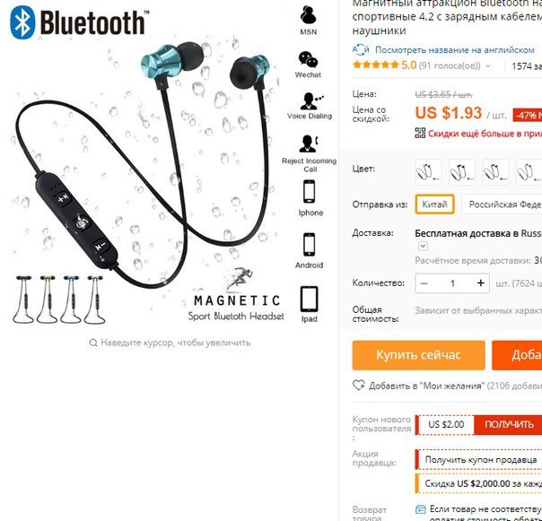Click the heart icon to add to wishlist
The height and width of the screenshot is (521, 542).
(x=358, y=385)
